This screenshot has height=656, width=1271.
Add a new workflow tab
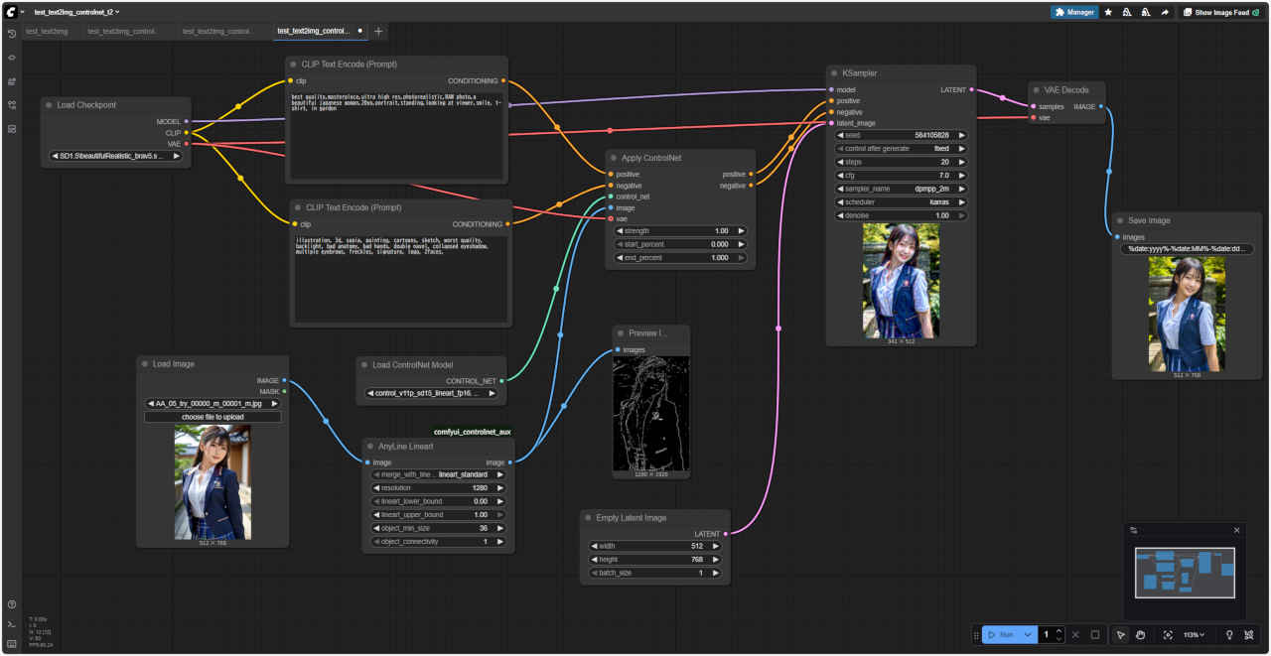(378, 32)
